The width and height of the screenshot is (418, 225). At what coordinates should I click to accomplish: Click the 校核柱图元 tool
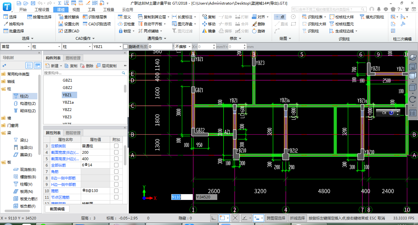pos(341,24)
